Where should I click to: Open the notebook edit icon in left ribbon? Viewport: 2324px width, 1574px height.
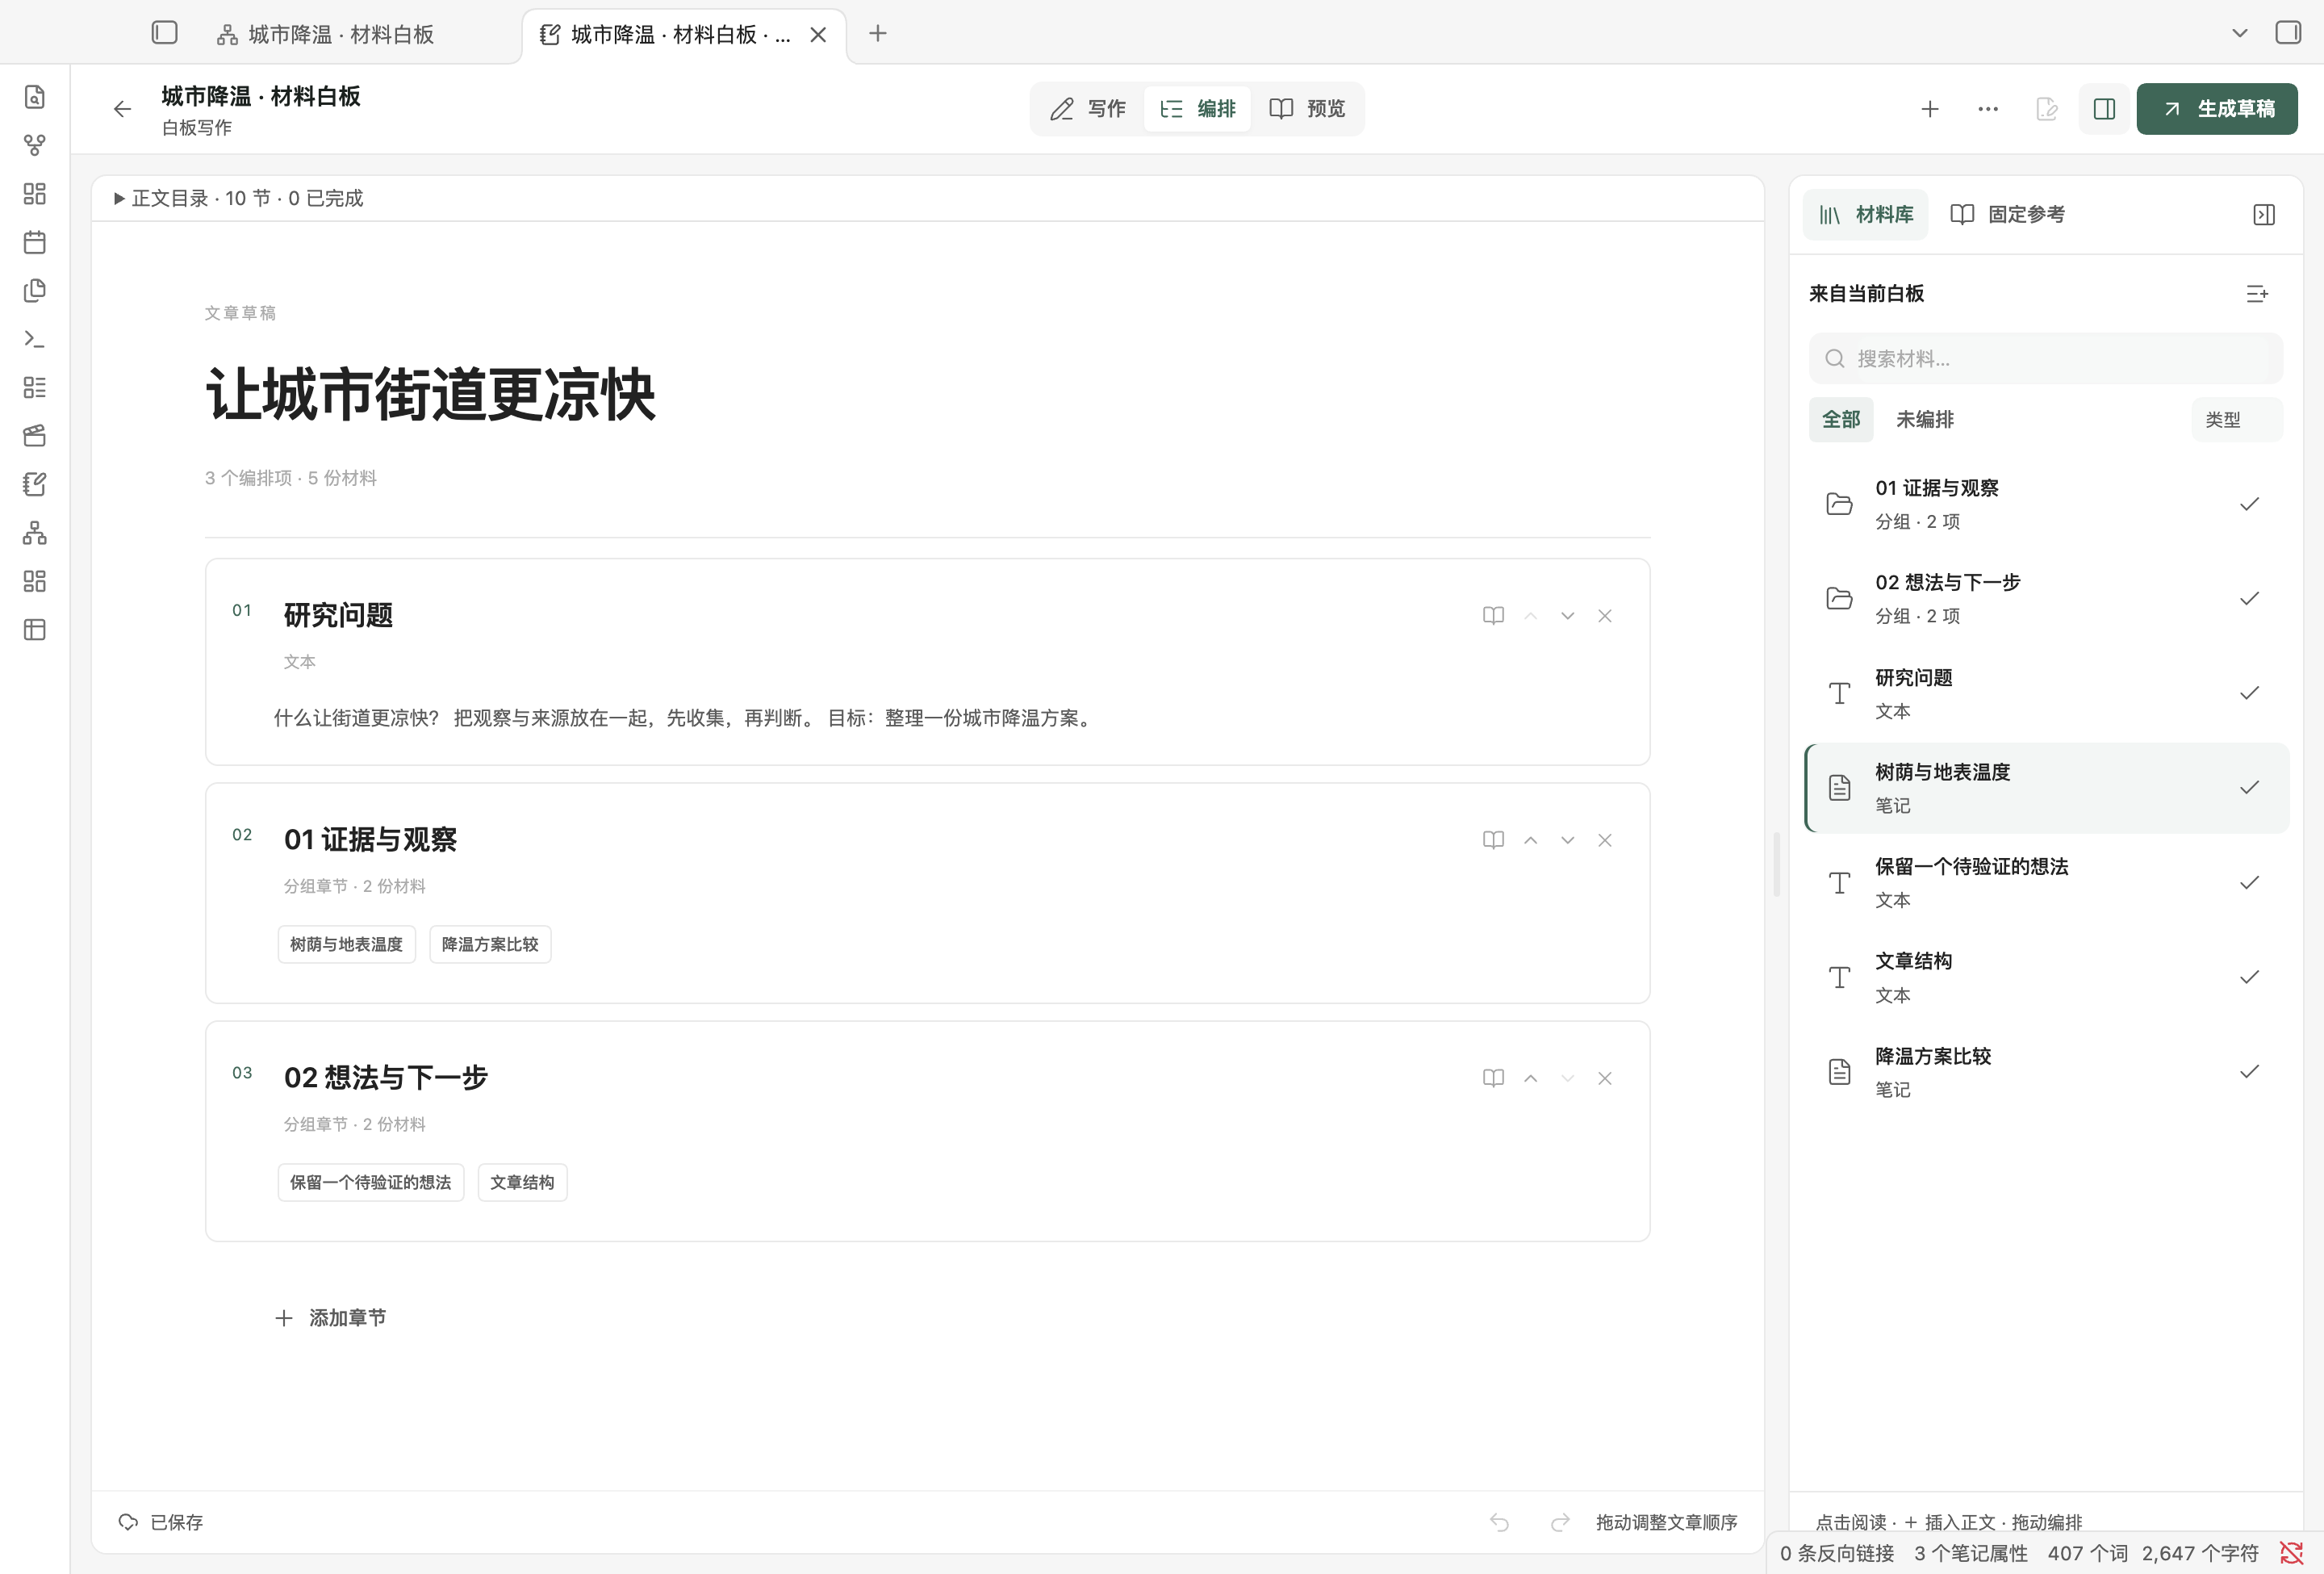coord(35,484)
